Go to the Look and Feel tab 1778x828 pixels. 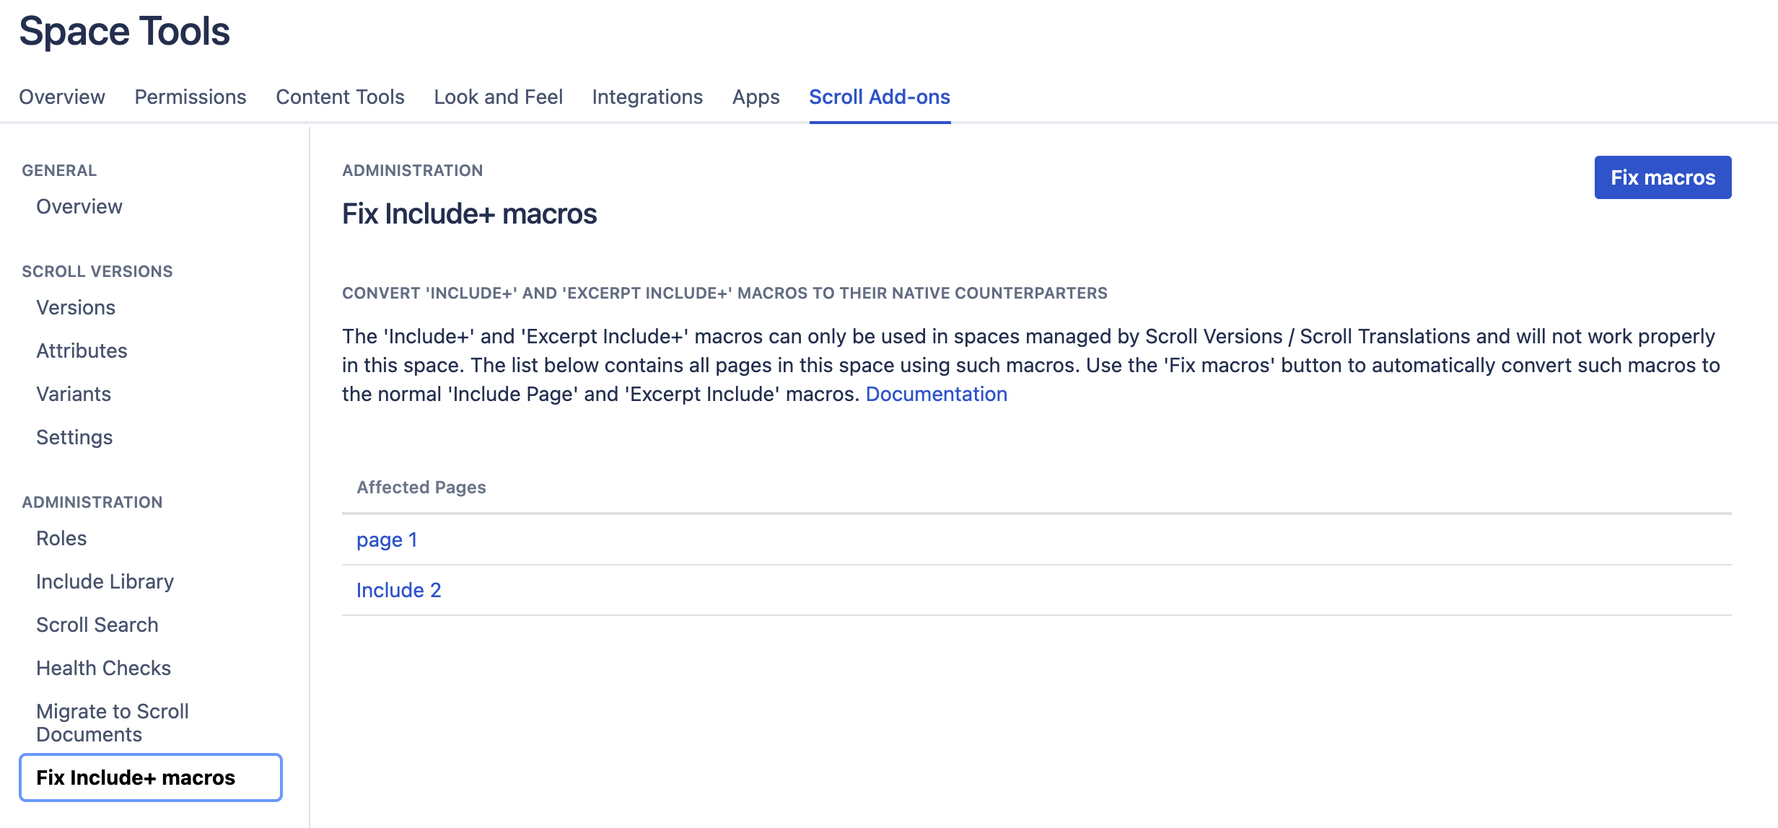coord(498,97)
